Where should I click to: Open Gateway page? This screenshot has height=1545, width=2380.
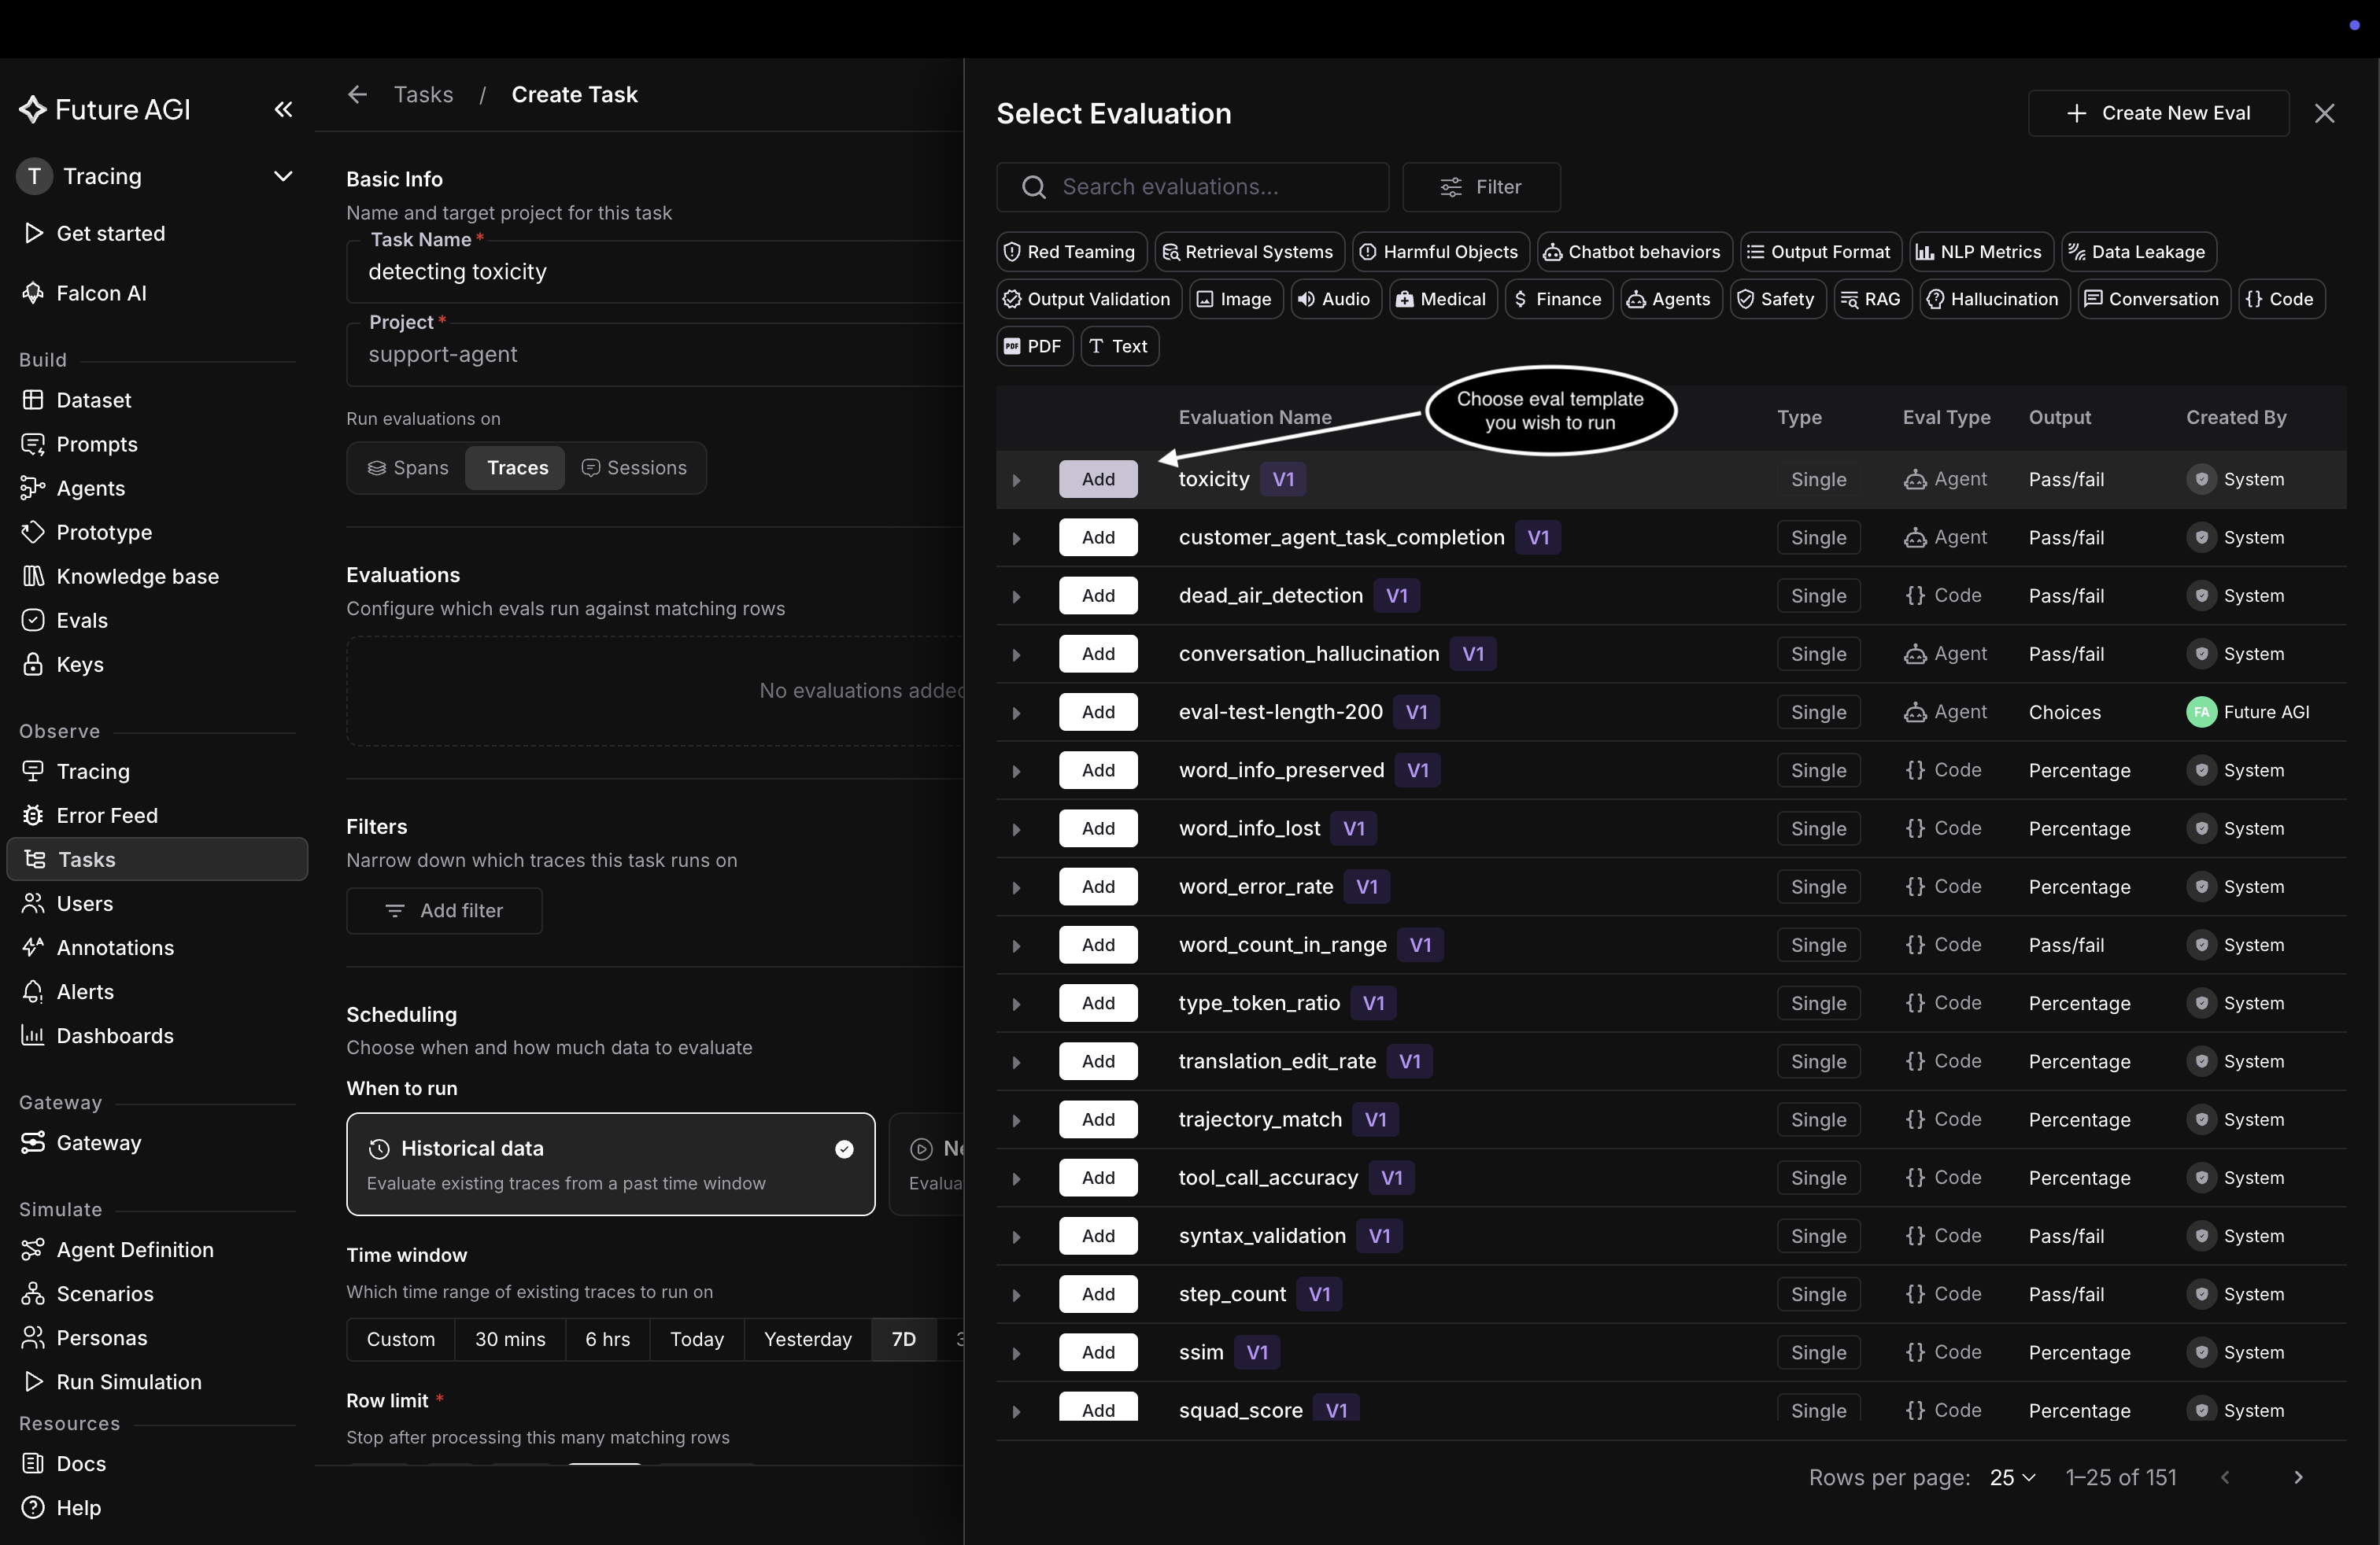pyautogui.click(x=98, y=1141)
